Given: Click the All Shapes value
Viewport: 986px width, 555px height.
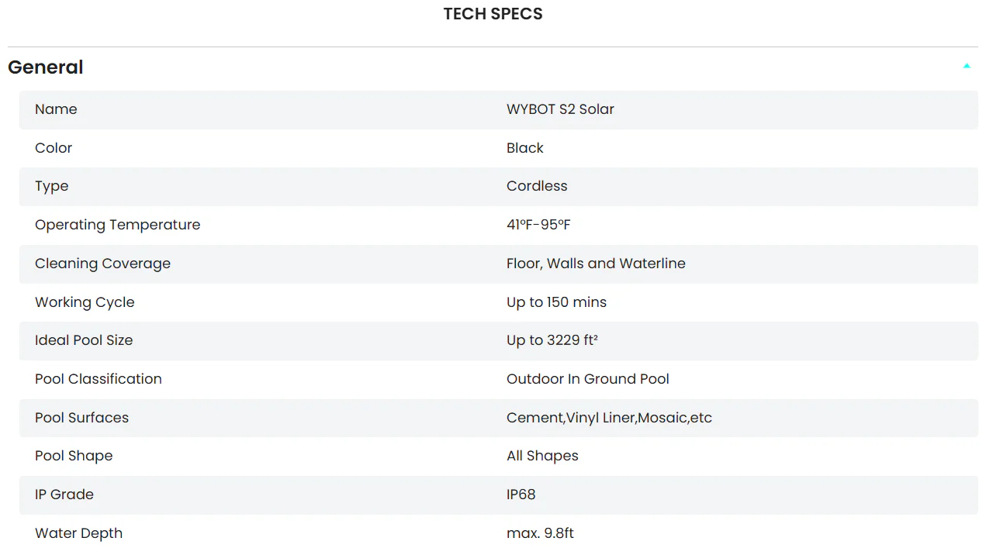Looking at the screenshot, I should point(542,456).
